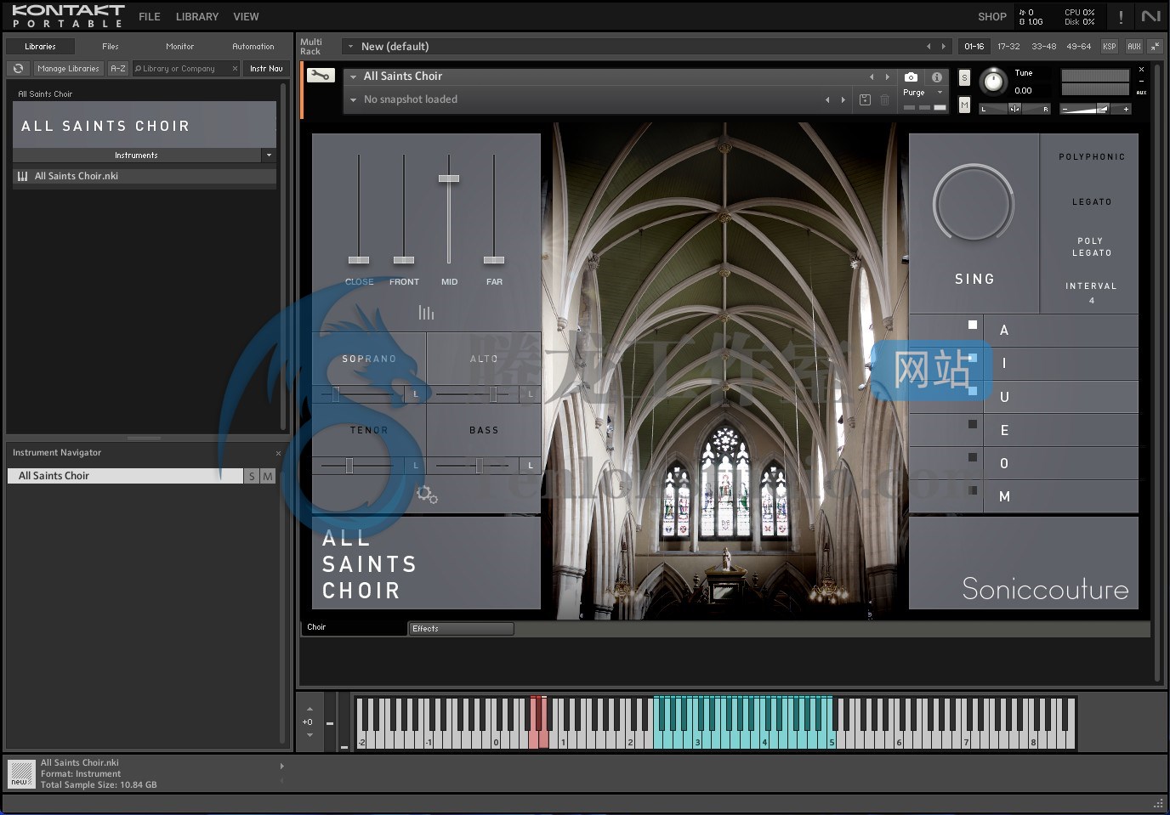
Task: Switch to the Monitor tab
Action: point(179,47)
